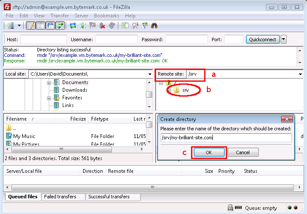Click the Priority column header in queue
Image resolution: width=307 pixels, height=214 pixels.
[x=228, y=171]
